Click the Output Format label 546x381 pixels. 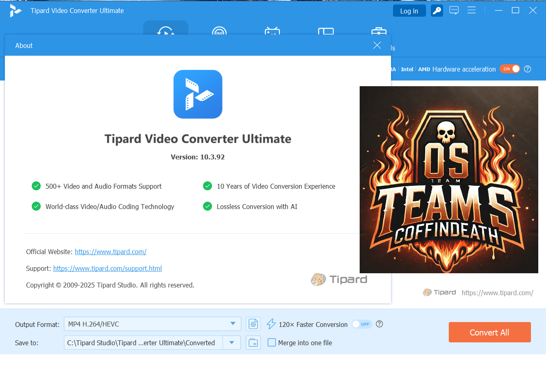[x=37, y=324]
